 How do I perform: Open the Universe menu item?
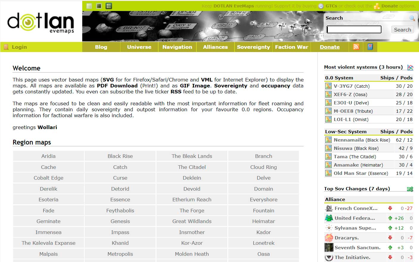click(x=139, y=47)
